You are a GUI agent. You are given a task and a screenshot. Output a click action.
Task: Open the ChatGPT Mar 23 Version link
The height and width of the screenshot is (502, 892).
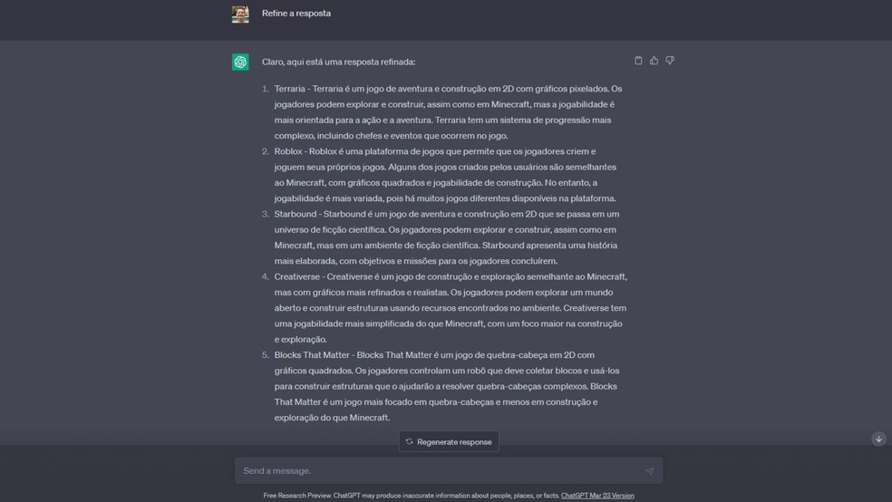(x=597, y=496)
